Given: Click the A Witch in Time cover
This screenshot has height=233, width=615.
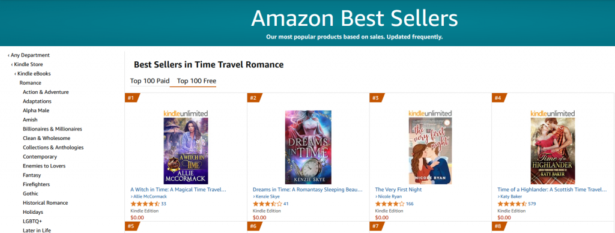Looking at the screenshot, I should coord(186,151).
